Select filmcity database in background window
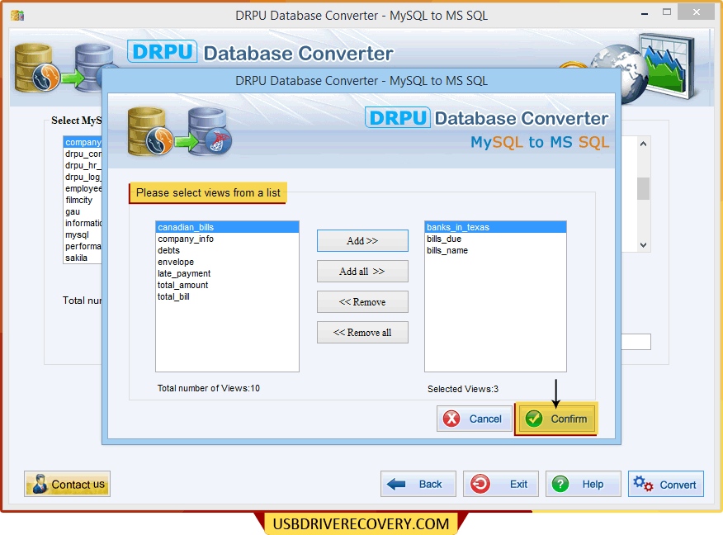This screenshot has width=723, height=535. click(83, 200)
